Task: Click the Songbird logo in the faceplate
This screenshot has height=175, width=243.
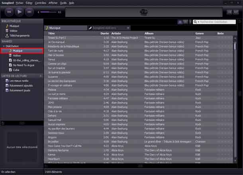Action: point(144,12)
